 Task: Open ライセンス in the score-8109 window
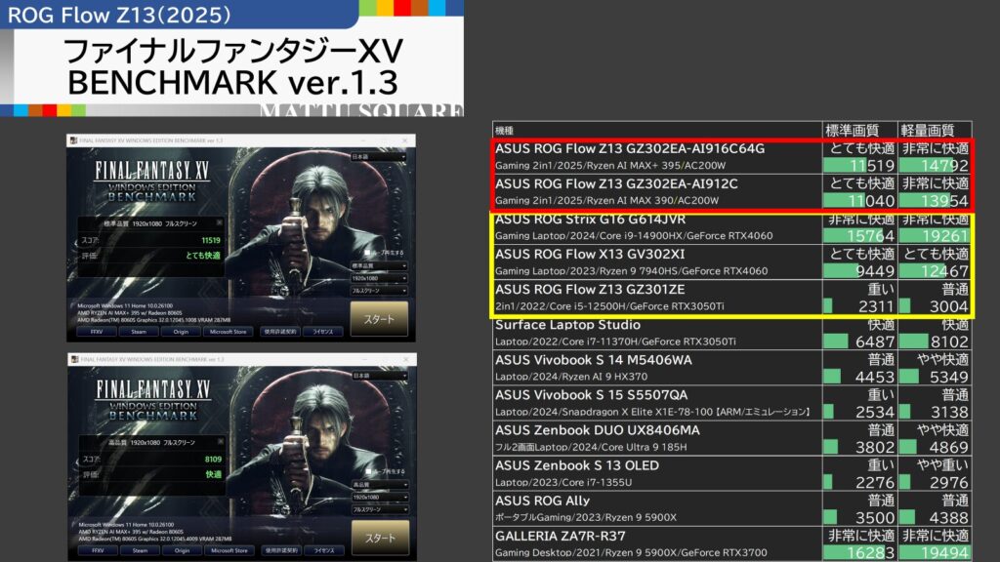tap(324, 550)
